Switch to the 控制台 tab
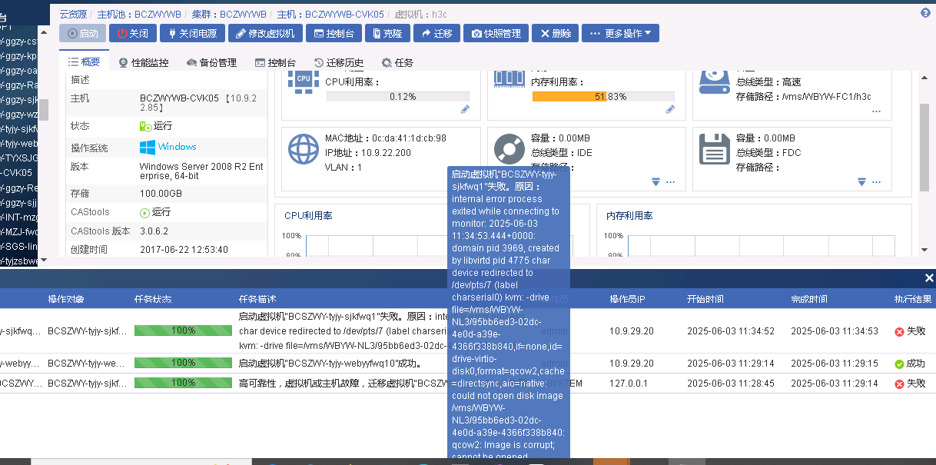The width and height of the screenshot is (936, 465). click(x=275, y=62)
